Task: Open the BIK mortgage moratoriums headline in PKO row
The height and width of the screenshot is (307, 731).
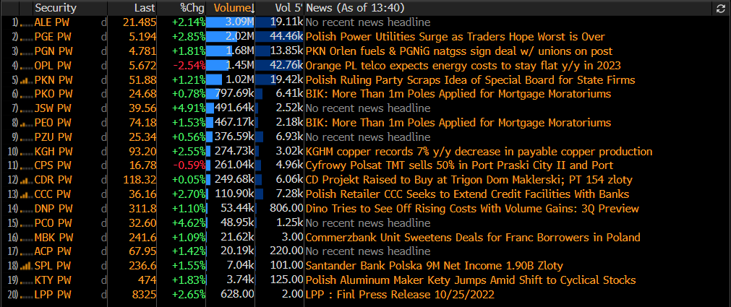Action: pos(458,94)
